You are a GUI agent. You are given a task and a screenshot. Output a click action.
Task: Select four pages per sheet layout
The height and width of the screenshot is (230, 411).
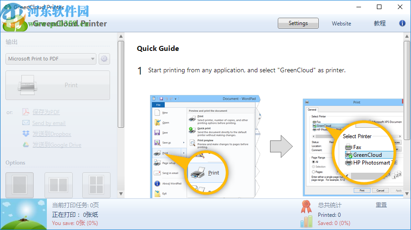pos(96,185)
